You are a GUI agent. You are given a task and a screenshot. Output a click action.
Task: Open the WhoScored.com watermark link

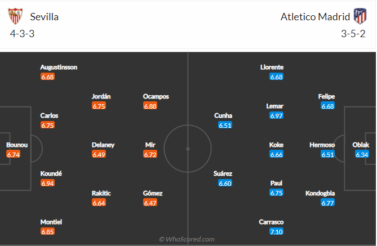pos(187,239)
